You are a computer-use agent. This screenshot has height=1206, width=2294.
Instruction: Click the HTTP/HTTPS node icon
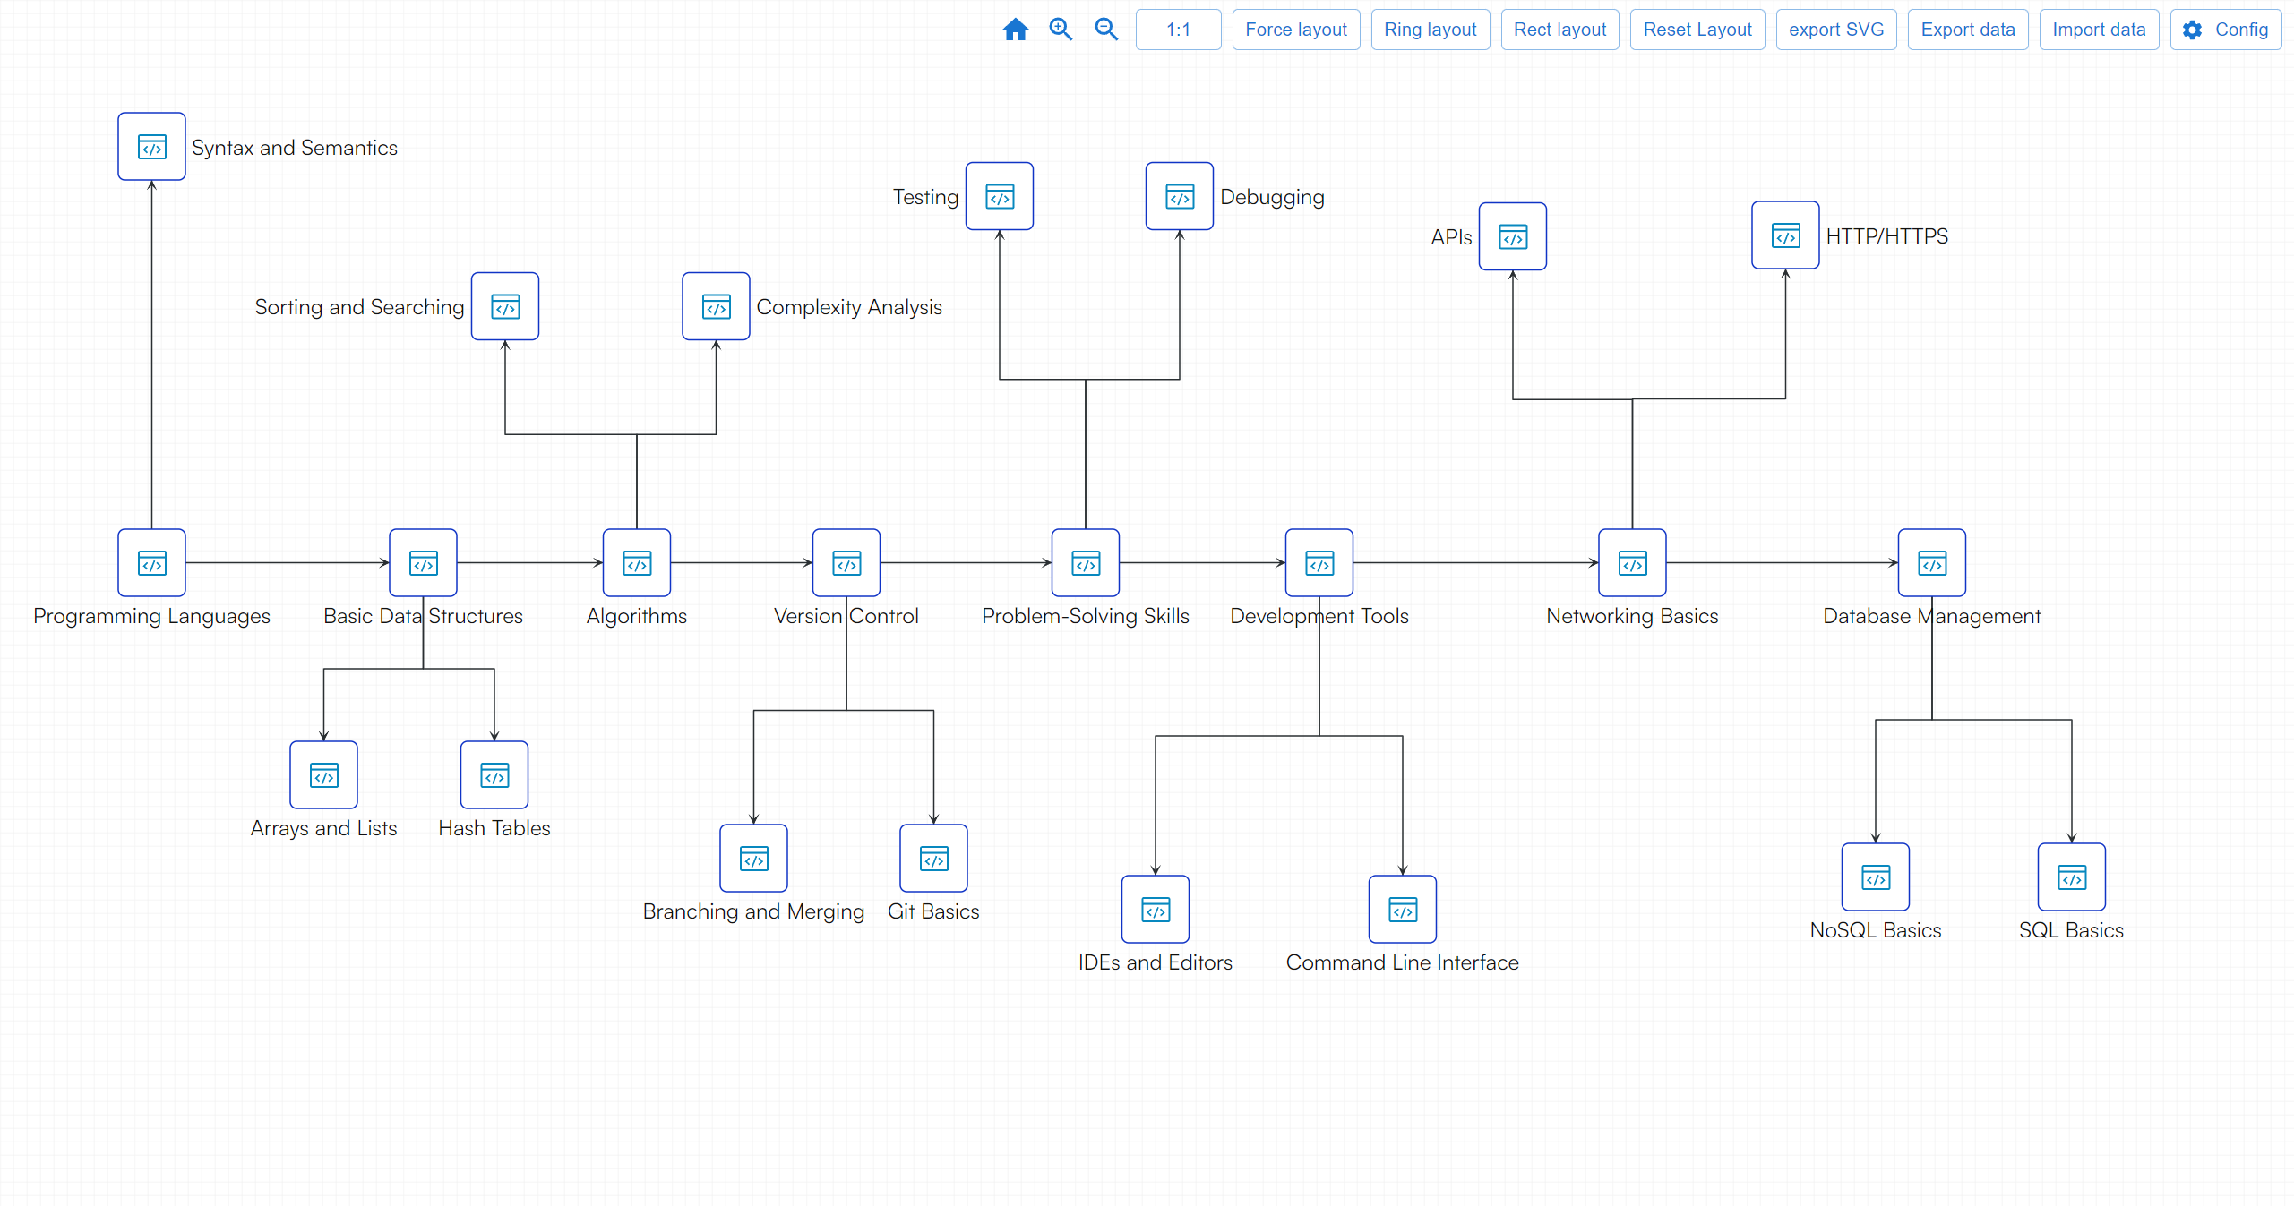[x=1784, y=235]
